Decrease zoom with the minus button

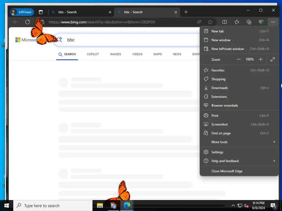(239, 59)
